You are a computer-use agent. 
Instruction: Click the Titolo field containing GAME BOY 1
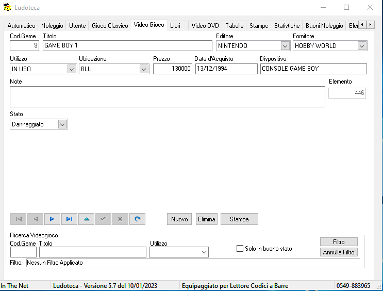pyautogui.click(x=127, y=46)
